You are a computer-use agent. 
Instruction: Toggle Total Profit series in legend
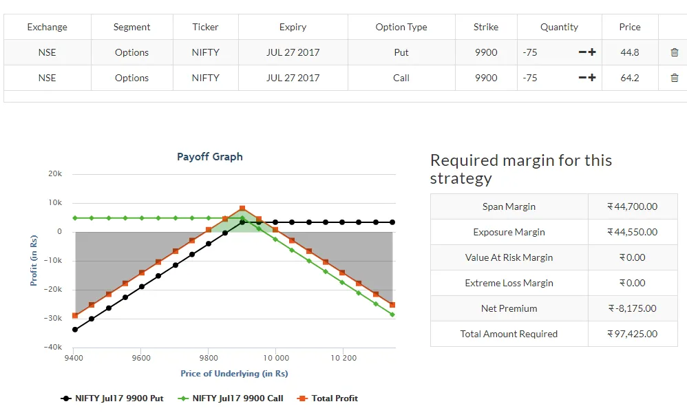click(328, 398)
